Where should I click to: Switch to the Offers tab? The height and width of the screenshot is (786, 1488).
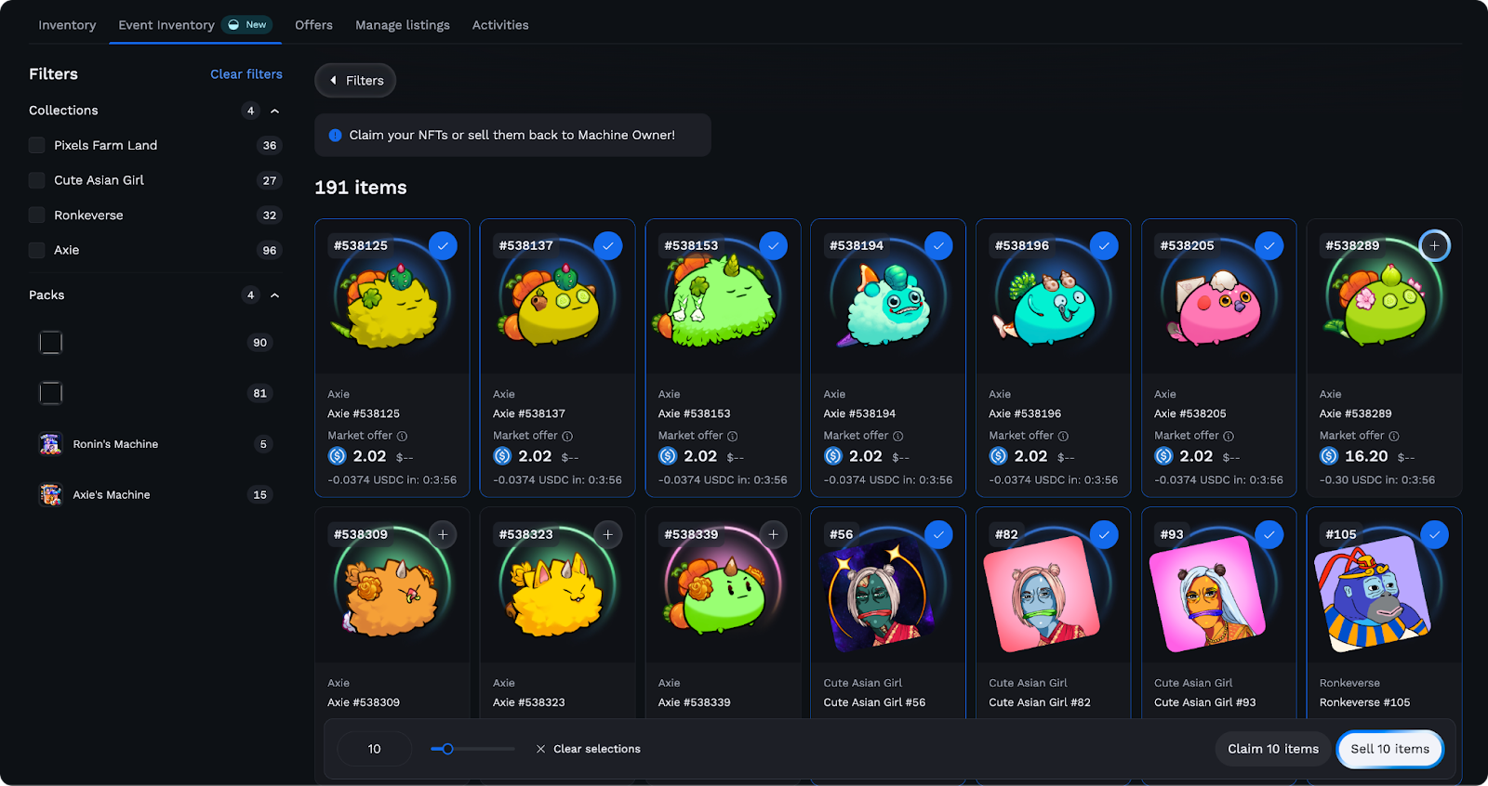(x=313, y=25)
